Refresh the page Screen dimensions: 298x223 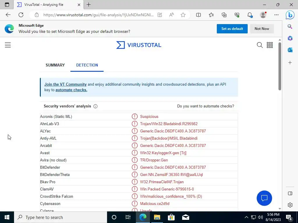click(x=21, y=15)
